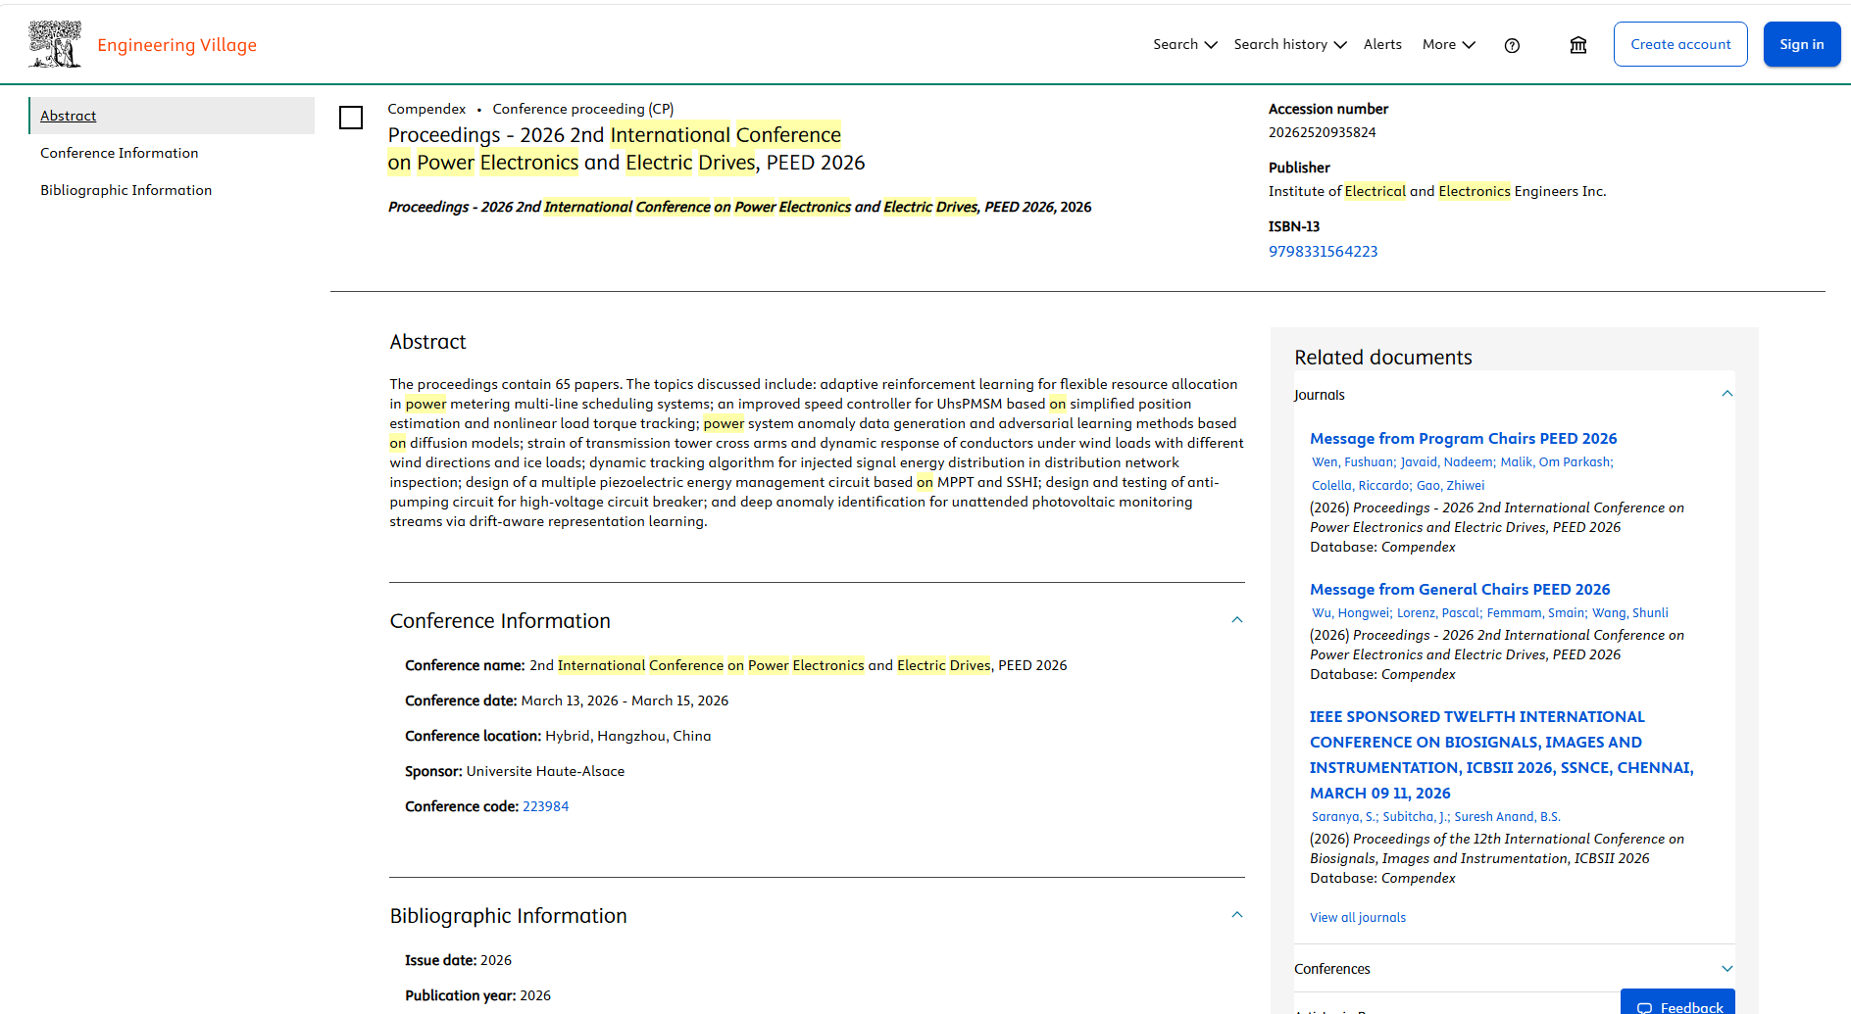This screenshot has height=1014, width=1851.
Task: Click the Publication year: 2026 line
Action: (x=477, y=995)
